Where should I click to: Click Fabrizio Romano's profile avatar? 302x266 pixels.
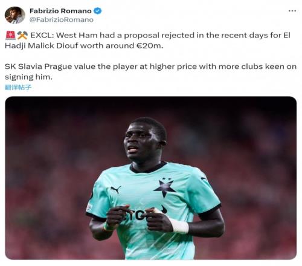coord(14,15)
